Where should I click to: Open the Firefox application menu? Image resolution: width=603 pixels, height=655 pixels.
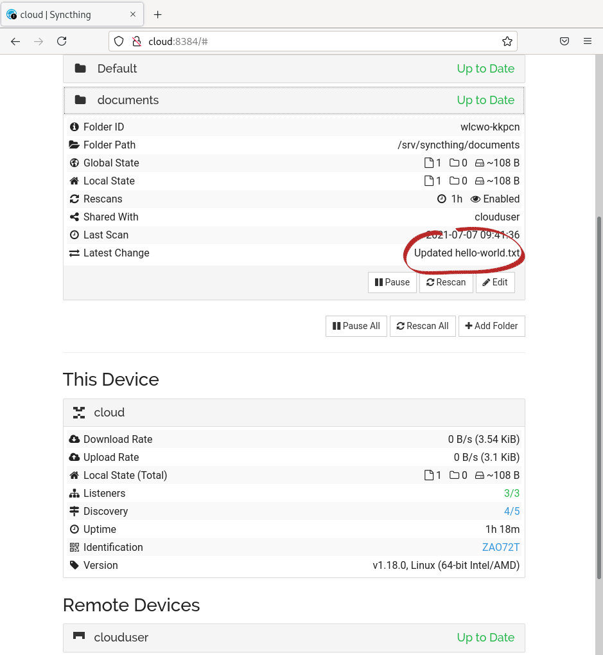[588, 41]
